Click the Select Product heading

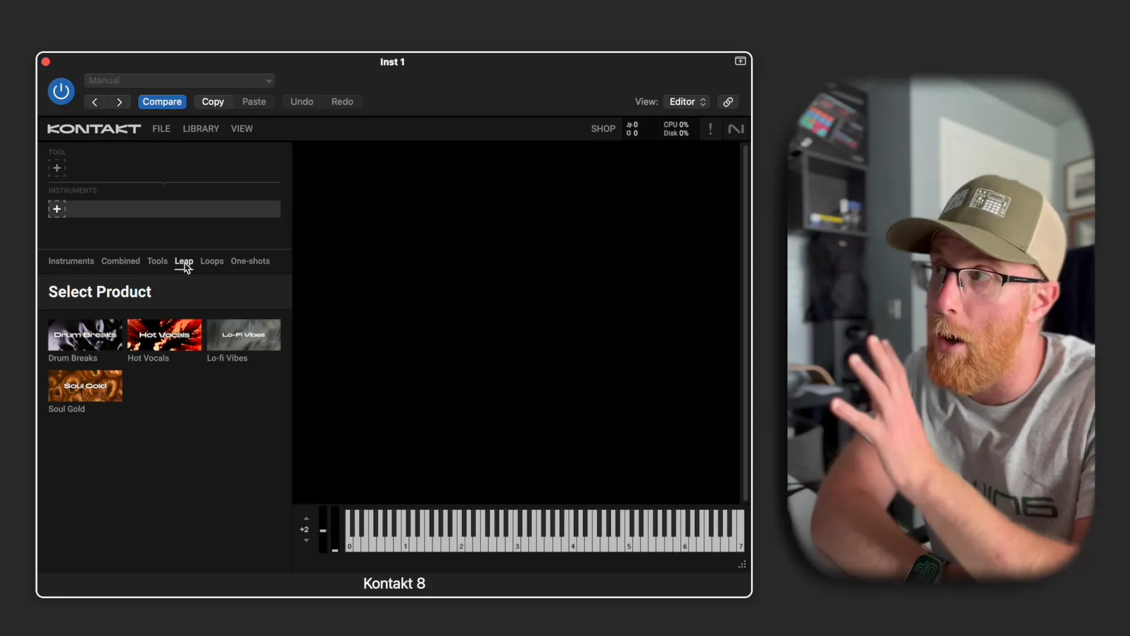click(100, 292)
